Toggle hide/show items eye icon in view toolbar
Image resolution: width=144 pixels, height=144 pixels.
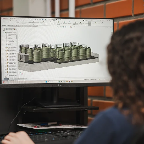[x=68, y=27]
